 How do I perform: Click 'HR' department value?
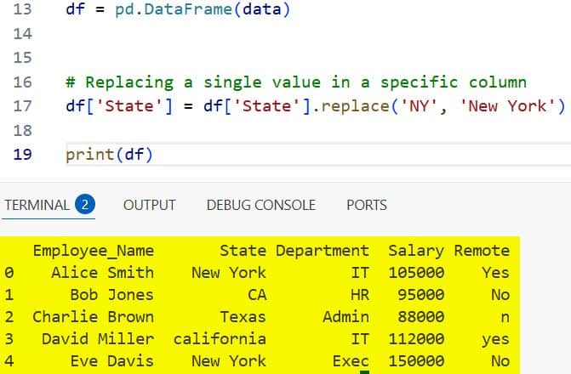[360, 295]
